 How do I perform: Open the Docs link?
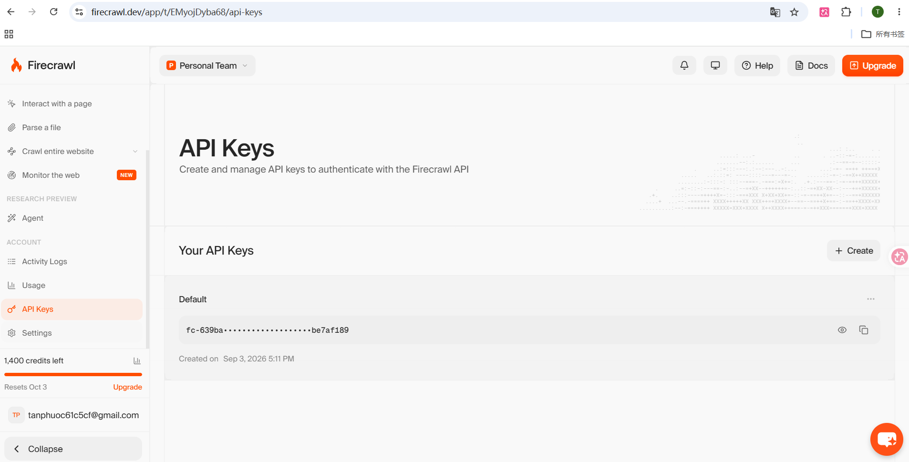coord(811,65)
